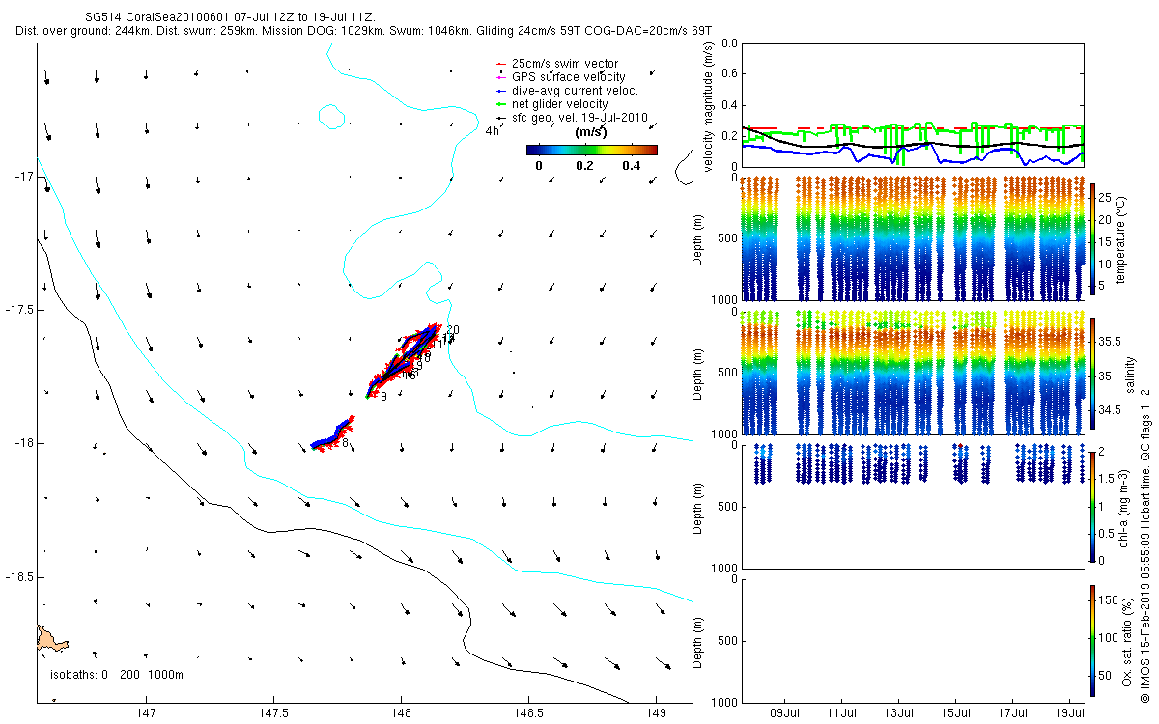Screen dimensions: 1159x724
Task: Click waypoint label 20 on glider track
Action: (452, 330)
